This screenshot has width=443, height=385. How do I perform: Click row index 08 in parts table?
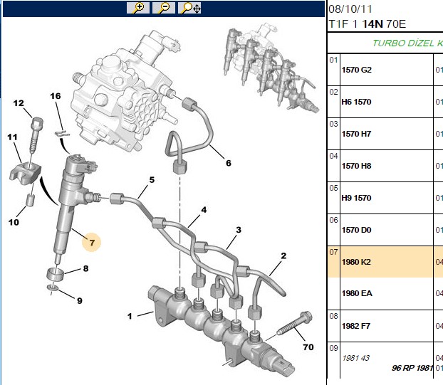(333, 316)
